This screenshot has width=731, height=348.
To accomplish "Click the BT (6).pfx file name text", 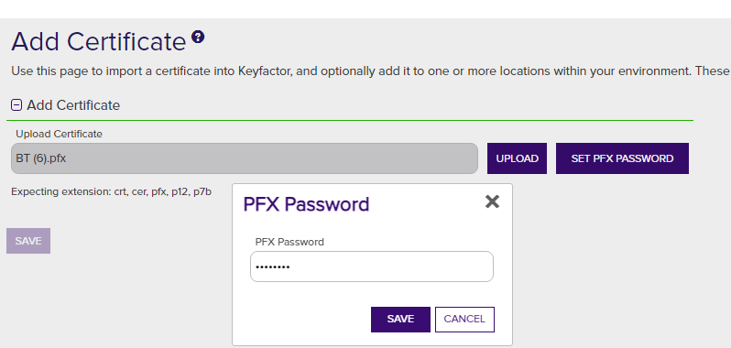I will tap(41, 158).
